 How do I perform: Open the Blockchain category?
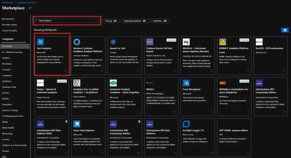point(7,64)
